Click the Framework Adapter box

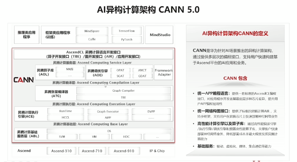click(x=163, y=72)
